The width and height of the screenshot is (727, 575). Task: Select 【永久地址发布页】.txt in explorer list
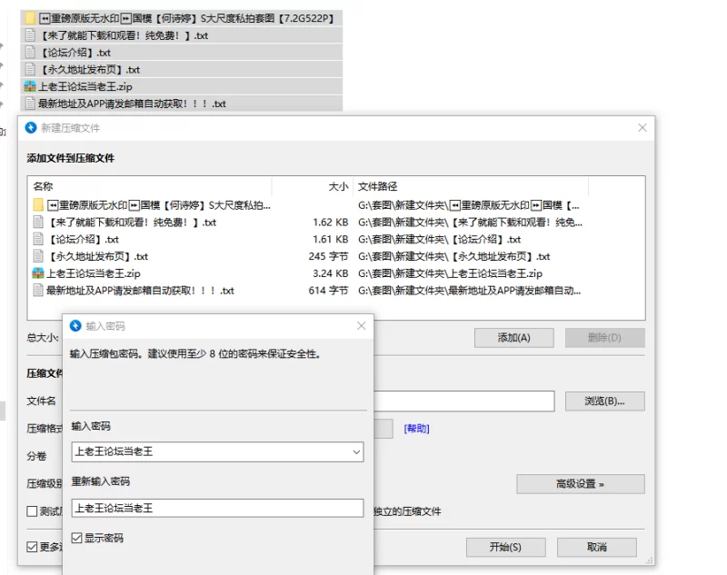[181, 70]
